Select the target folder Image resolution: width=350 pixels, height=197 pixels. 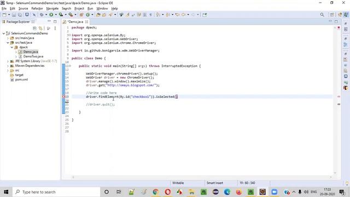[19, 75]
